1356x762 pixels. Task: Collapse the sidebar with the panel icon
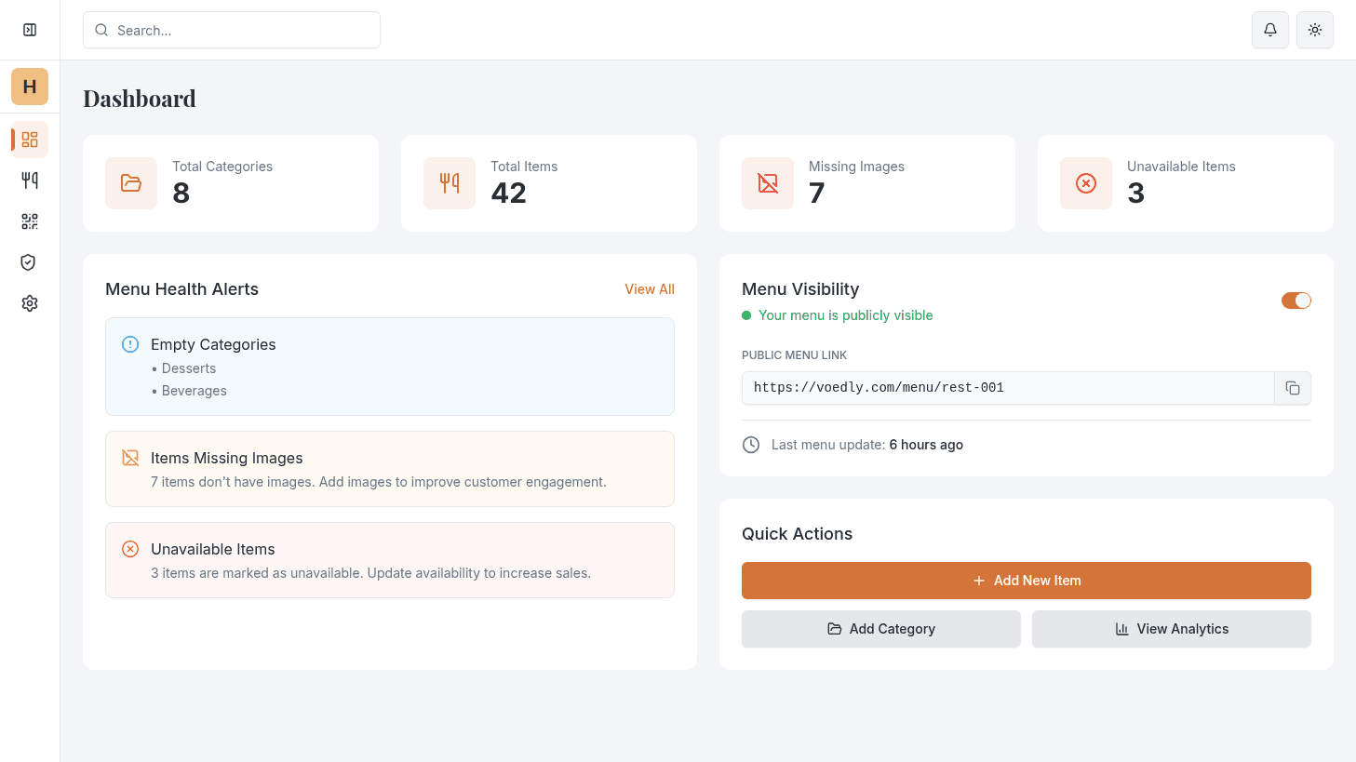click(29, 29)
